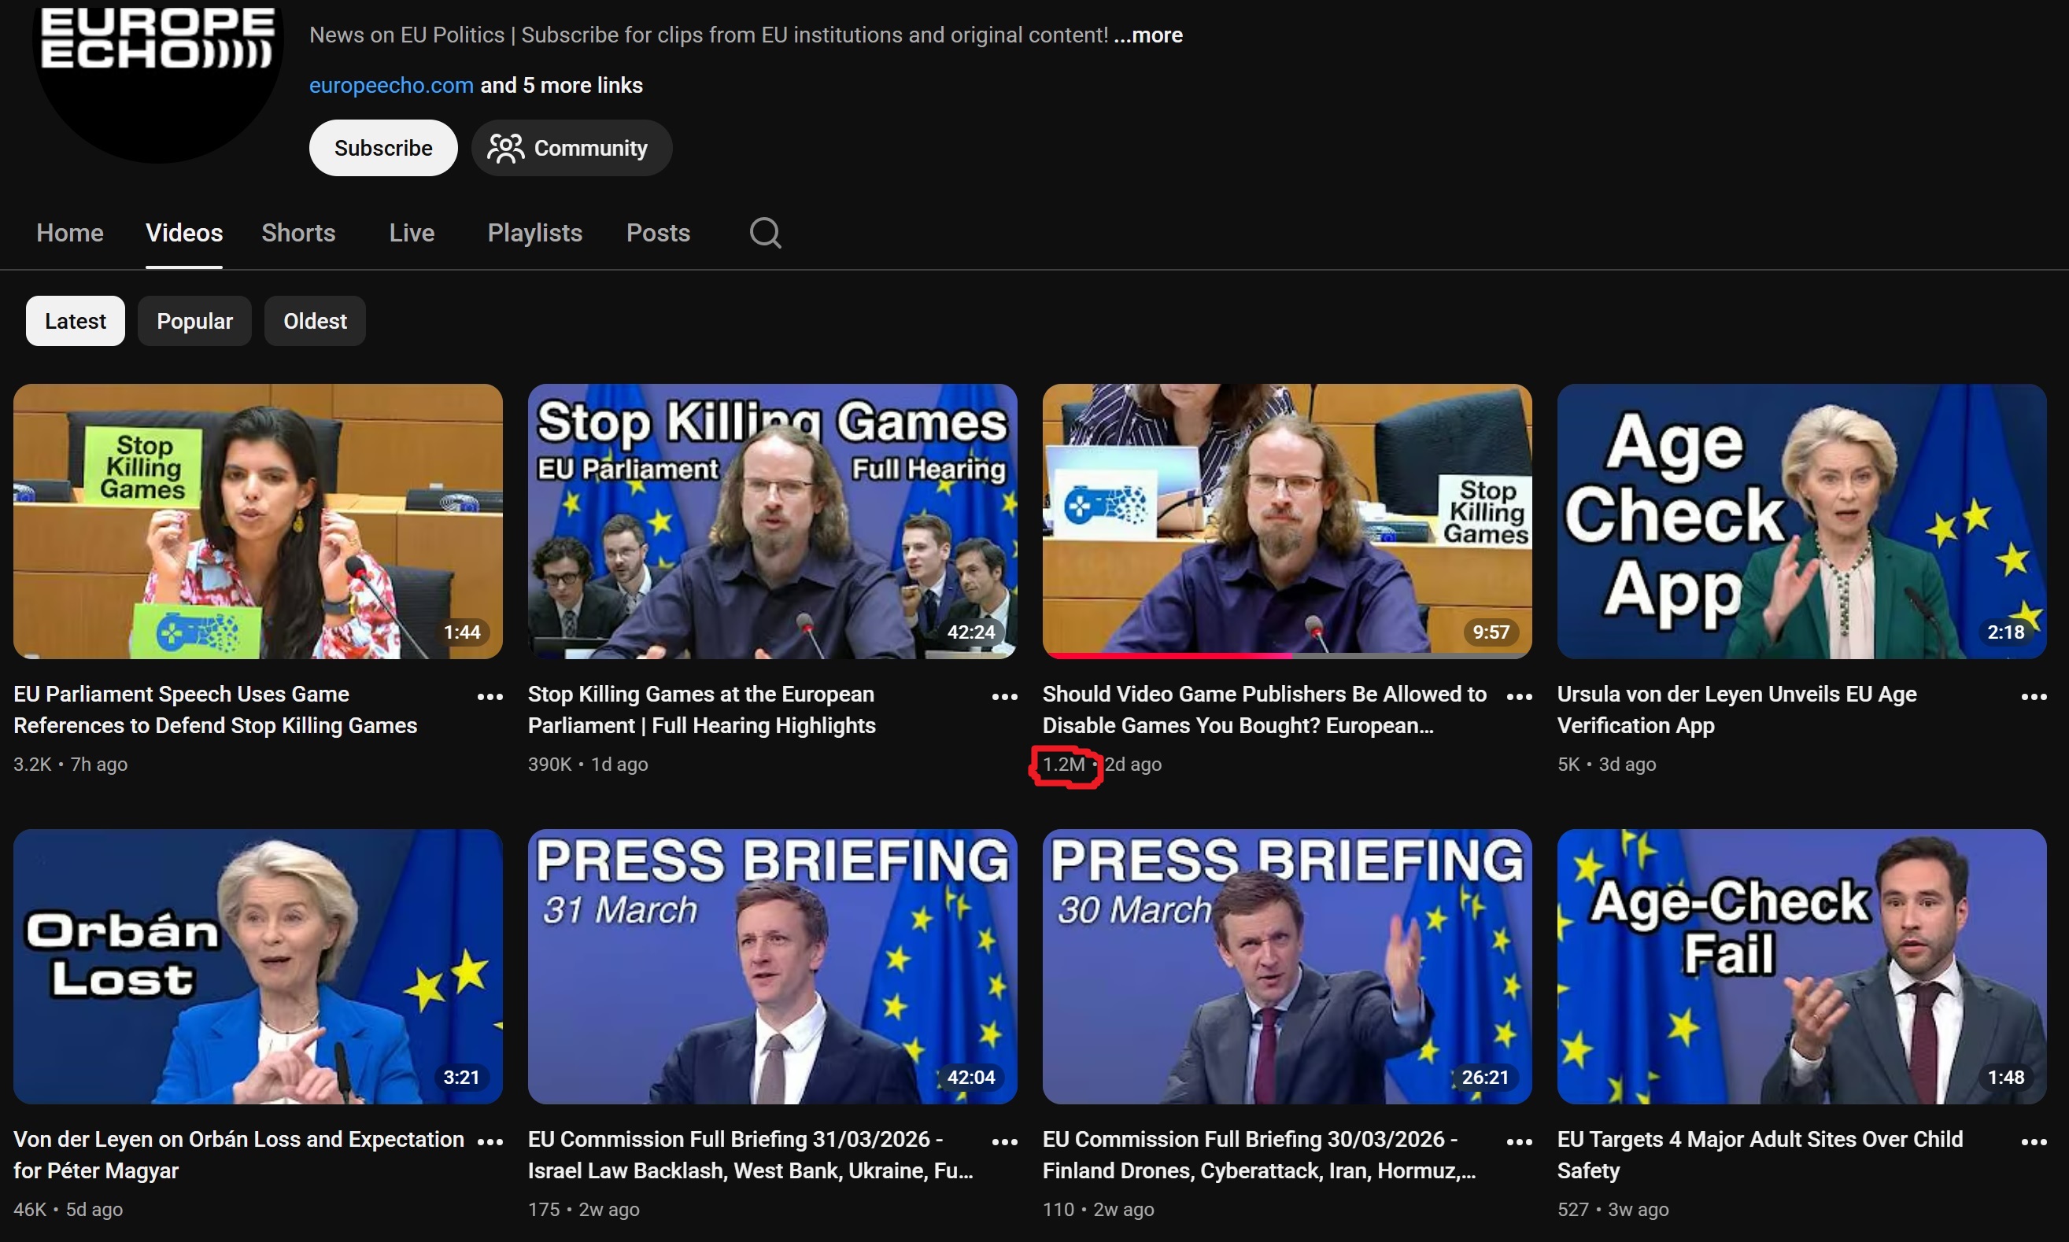Subscribe to the Europe Echo channel

coord(382,148)
